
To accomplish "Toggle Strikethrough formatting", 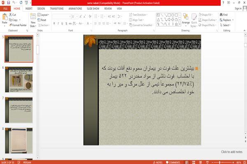I will [x=70, y=23].
